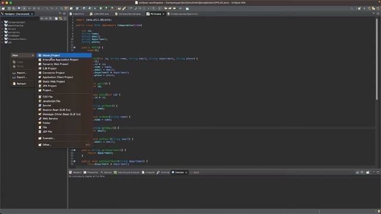The height and width of the screenshot is (214, 381).
Task: Add a new CSS File
Action: click(x=64, y=97)
